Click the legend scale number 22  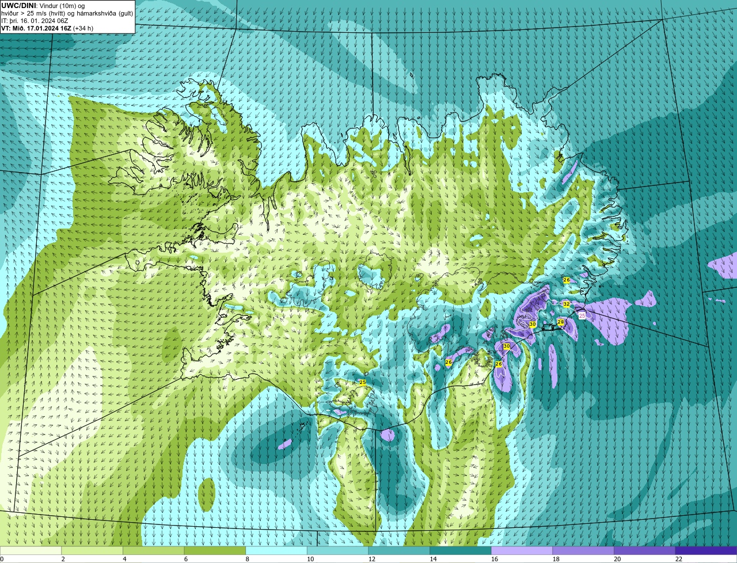coord(679,559)
